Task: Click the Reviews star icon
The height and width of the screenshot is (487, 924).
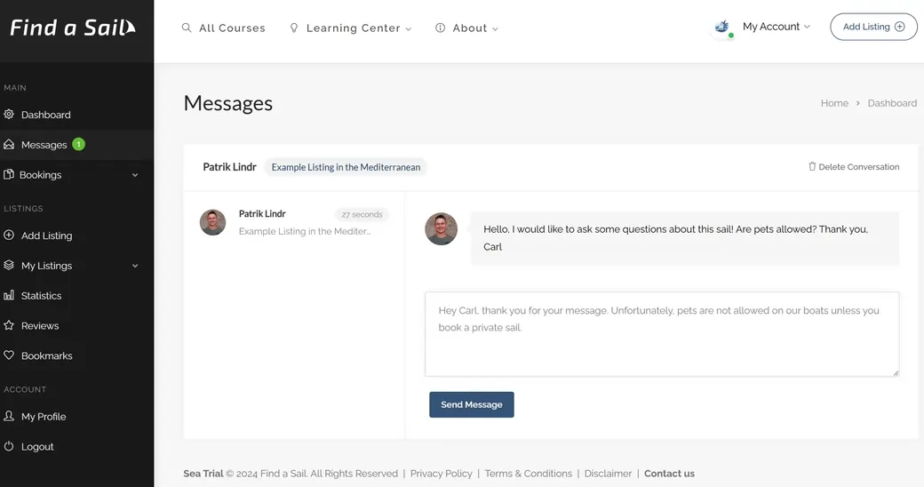Action: pos(9,326)
